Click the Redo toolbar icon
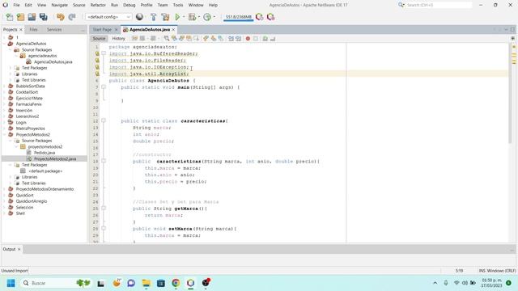The image size is (518, 291). (72, 17)
